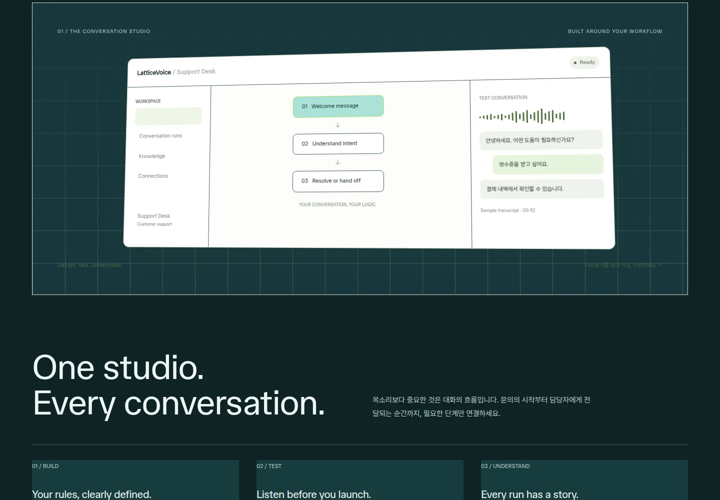Click the 미리보기를 넘어 직접 구성하세요 link
The width and height of the screenshot is (720, 500).
[x=623, y=265]
